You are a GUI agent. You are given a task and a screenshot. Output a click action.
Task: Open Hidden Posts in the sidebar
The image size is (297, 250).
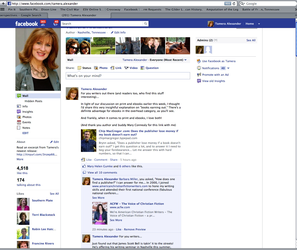coord(33,101)
